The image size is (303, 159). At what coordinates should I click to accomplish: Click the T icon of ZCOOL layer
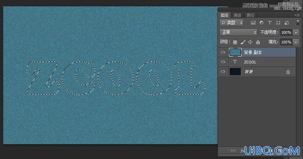coord(235,62)
